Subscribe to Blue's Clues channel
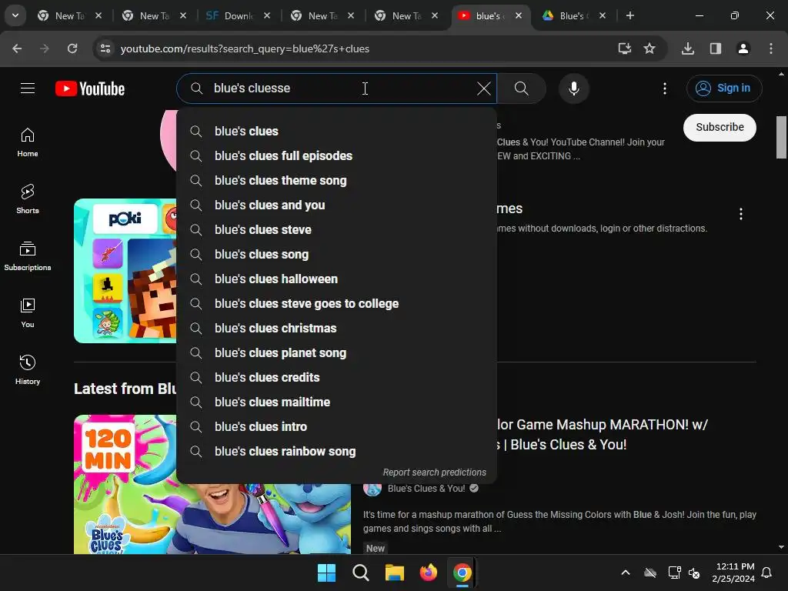Screen dimensions: 788x591 720,128
